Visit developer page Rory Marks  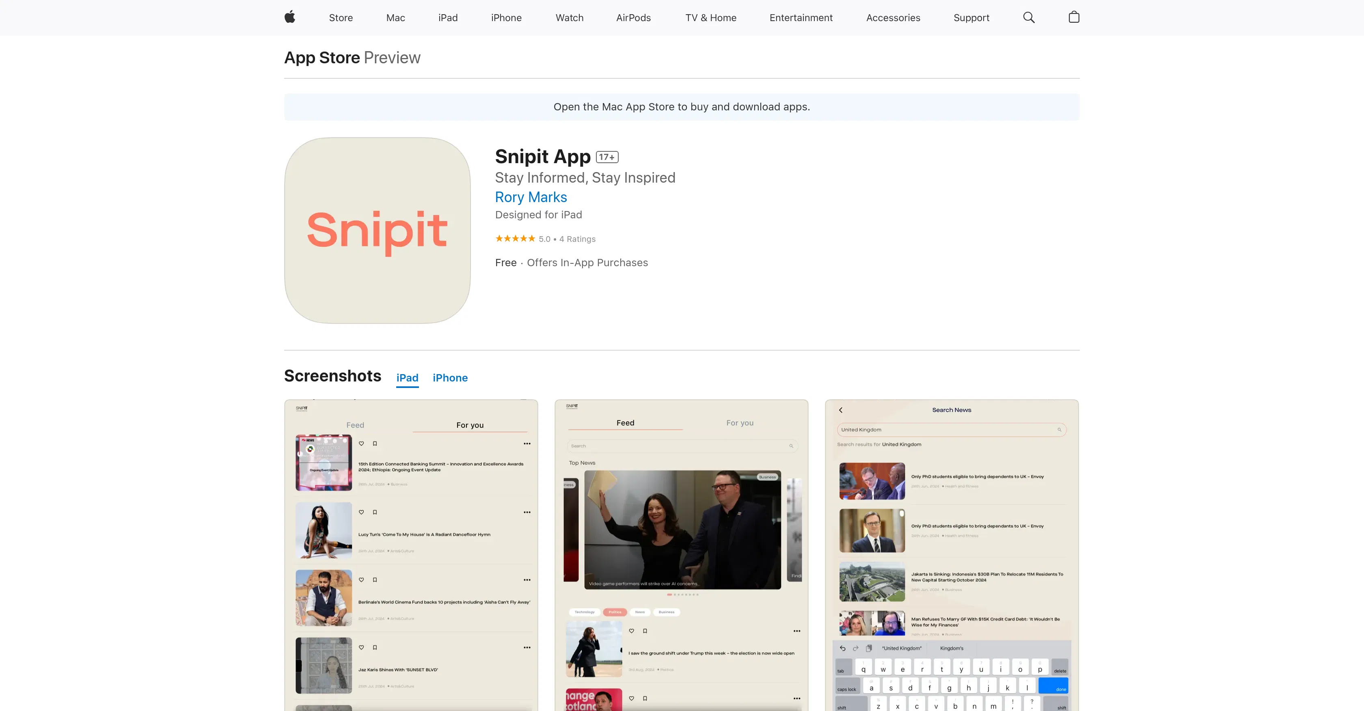click(531, 197)
